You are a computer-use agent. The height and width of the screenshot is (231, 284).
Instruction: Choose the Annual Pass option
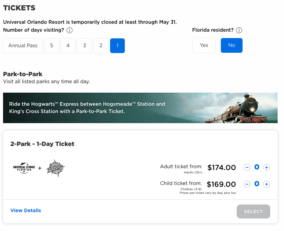tap(23, 46)
